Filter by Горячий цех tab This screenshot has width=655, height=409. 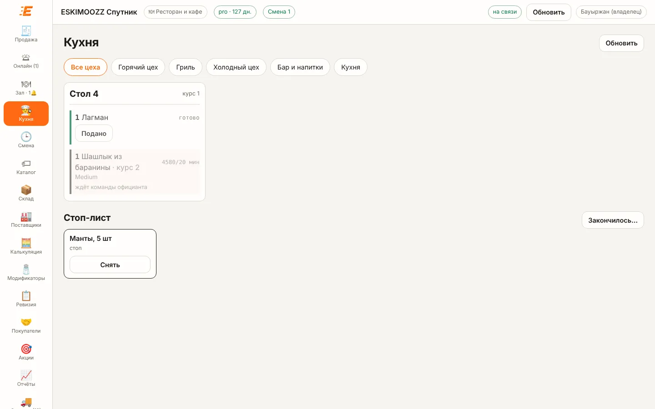[138, 67]
